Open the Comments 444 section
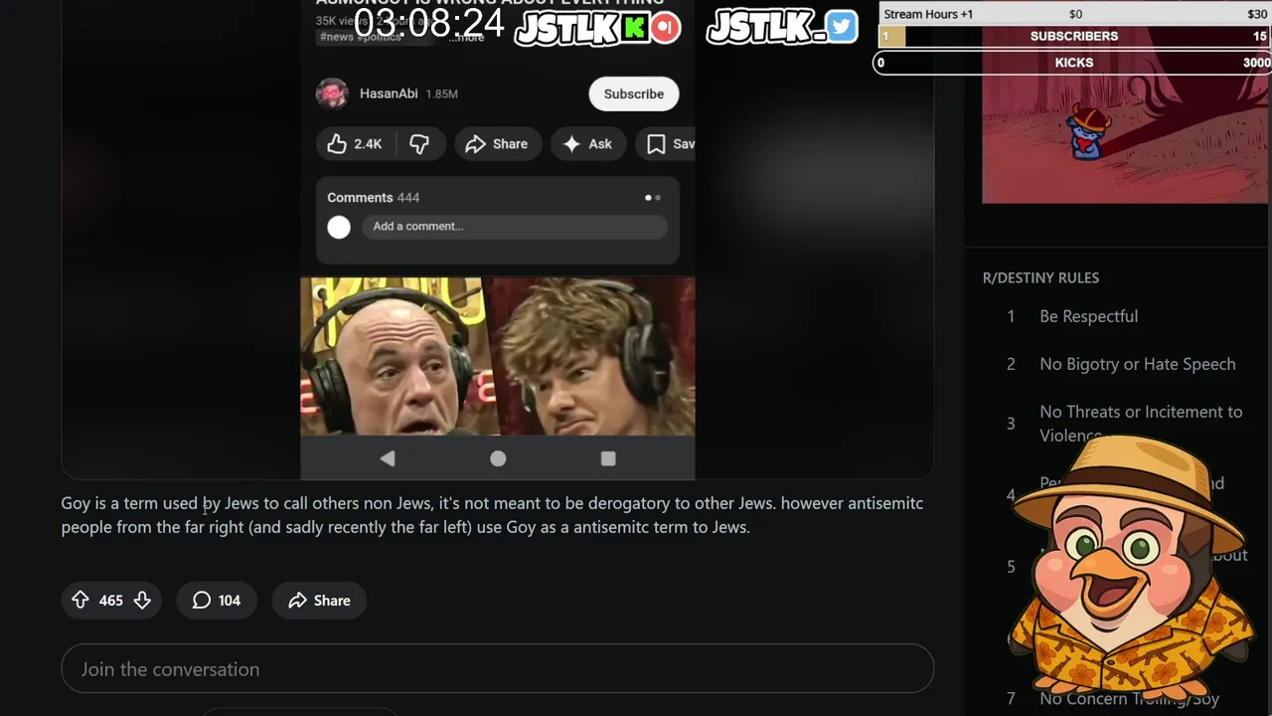Screen dimensions: 1272x716 tap(374, 197)
